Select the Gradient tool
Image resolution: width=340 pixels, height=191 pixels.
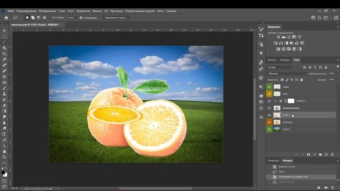pyautogui.click(x=4, y=111)
